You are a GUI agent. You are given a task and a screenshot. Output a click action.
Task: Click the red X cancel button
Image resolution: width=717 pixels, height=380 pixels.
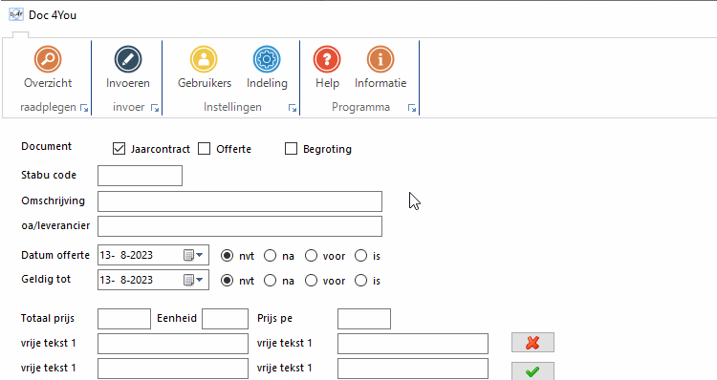pos(532,343)
